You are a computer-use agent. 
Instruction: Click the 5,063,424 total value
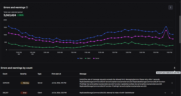(x=10, y=15)
